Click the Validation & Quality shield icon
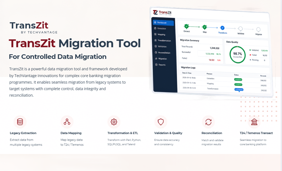Screen dimensions: 282x171 point(161,122)
